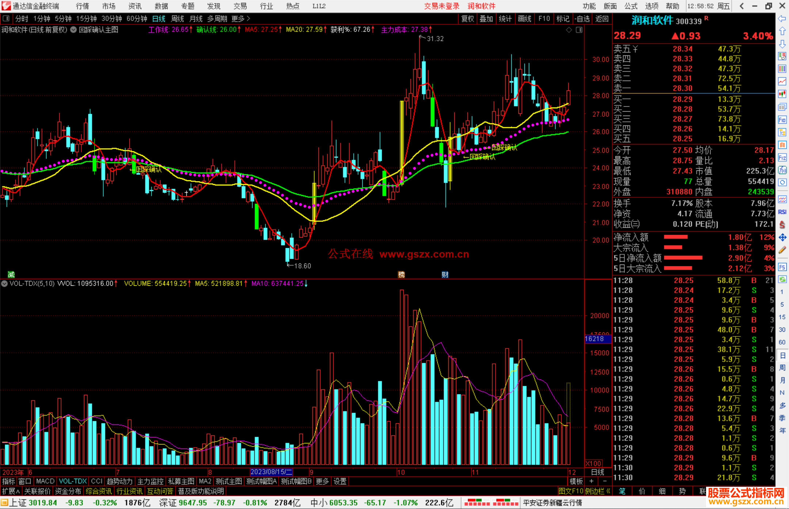Select the pencil drawing tool icon

(x=782, y=250)
